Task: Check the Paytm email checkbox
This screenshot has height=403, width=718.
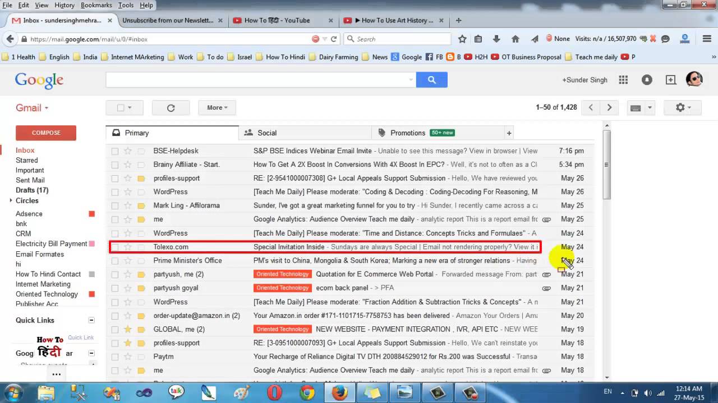Action: tap(115, 357)
